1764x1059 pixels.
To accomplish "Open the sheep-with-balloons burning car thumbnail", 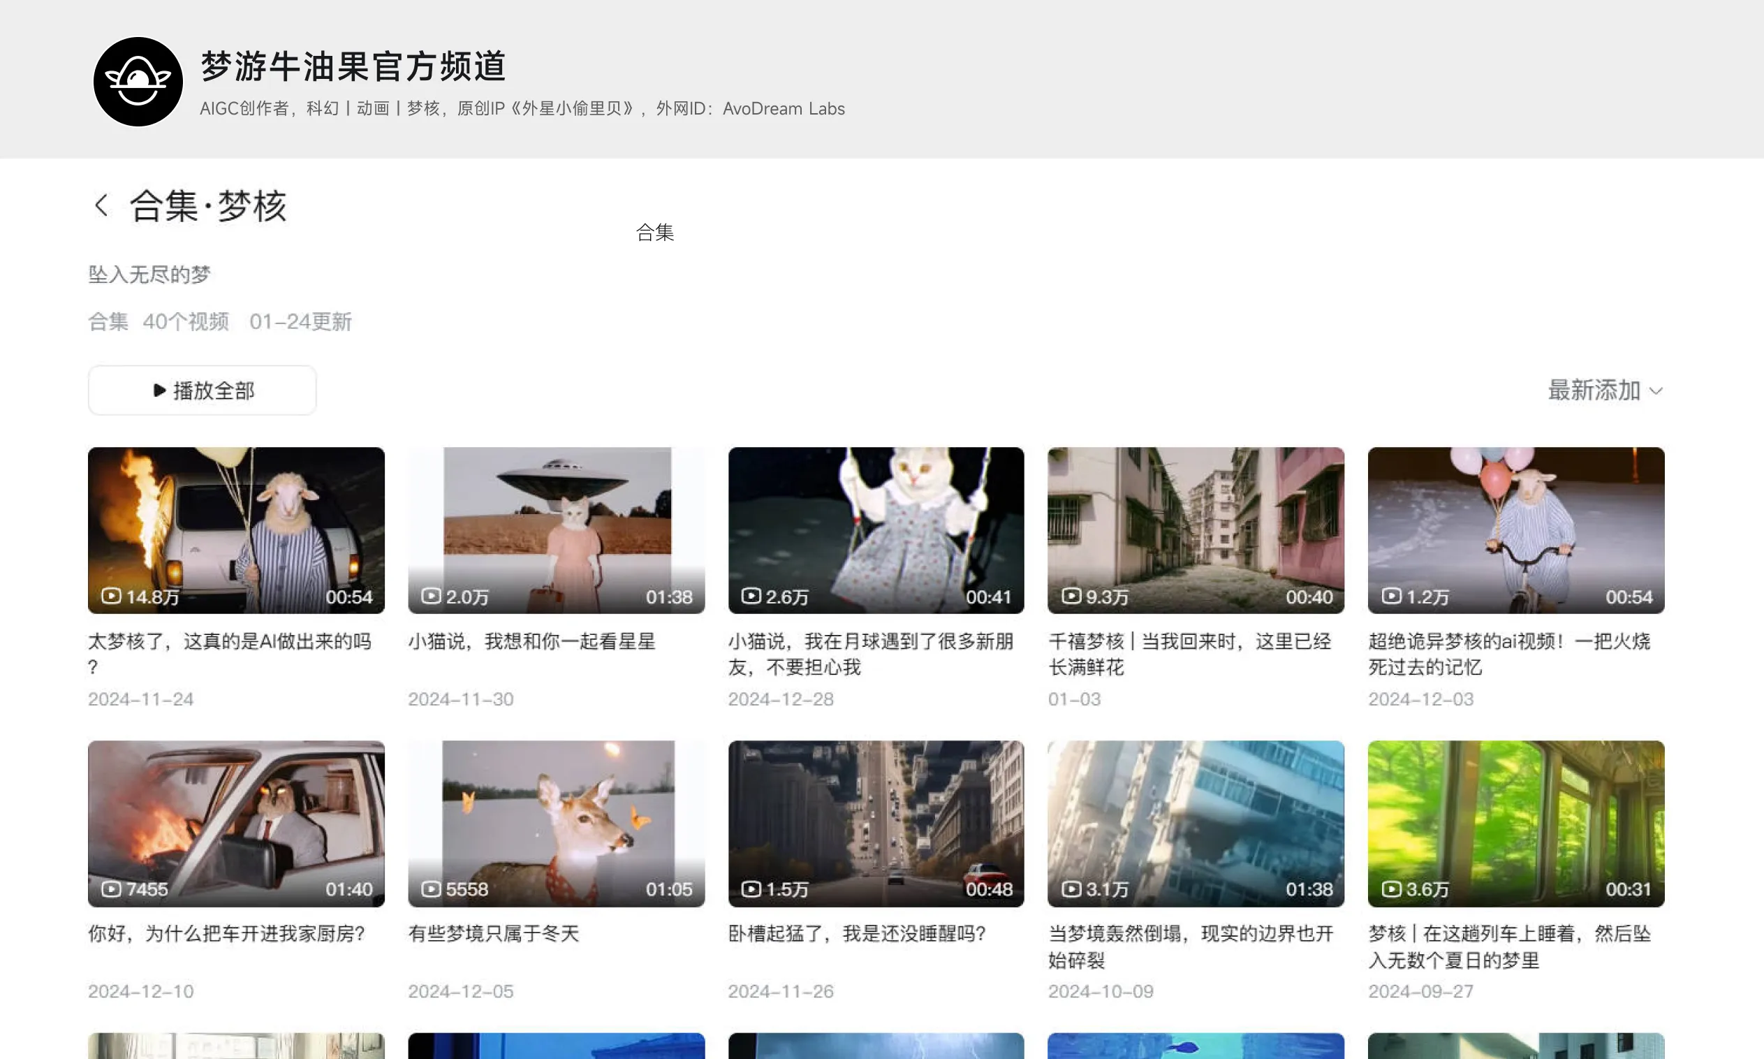I will [x=235, y=529].
